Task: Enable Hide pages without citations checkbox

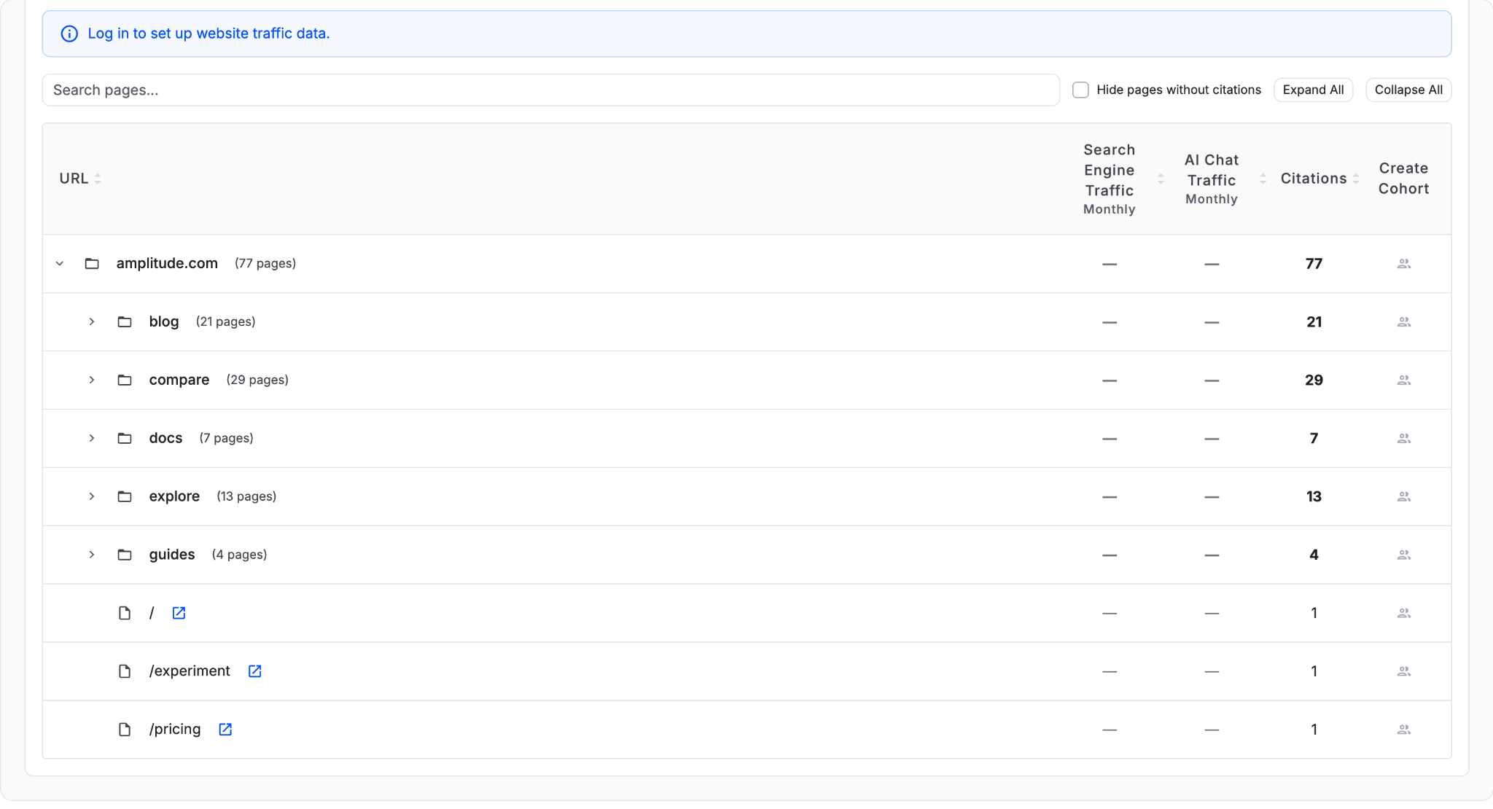Action: tap(1080, 90)
